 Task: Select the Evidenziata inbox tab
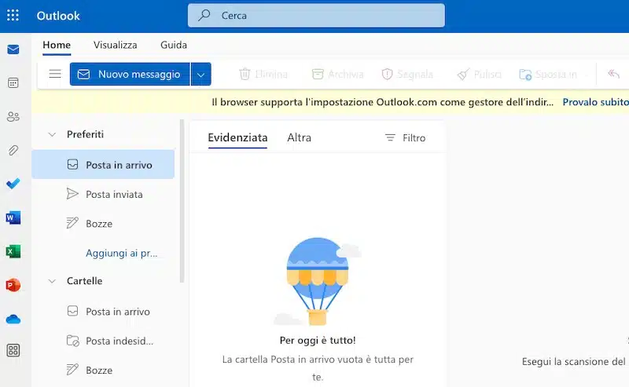tap(237, 137)
